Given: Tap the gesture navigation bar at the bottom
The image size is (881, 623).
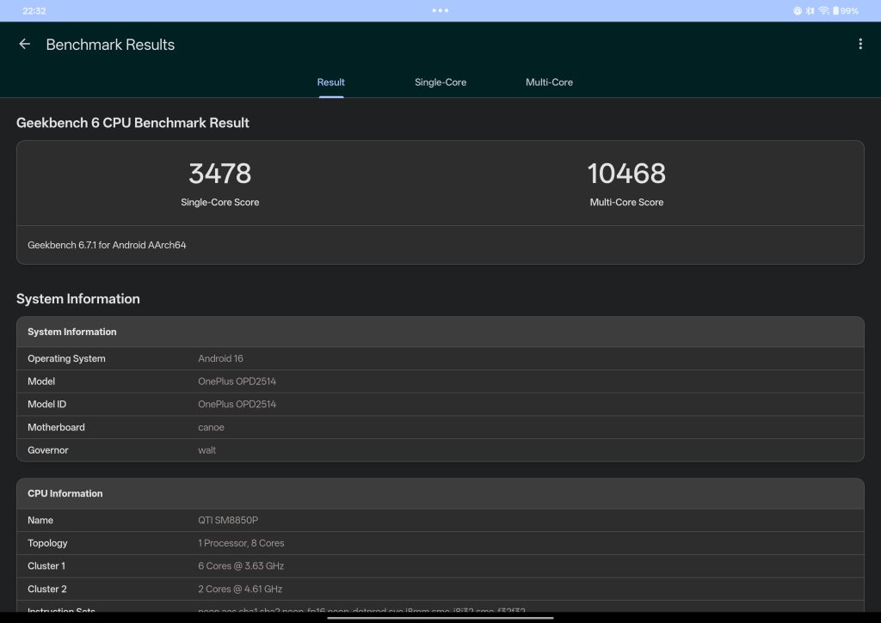Looking at the screenshot, I should coord(440,618).
